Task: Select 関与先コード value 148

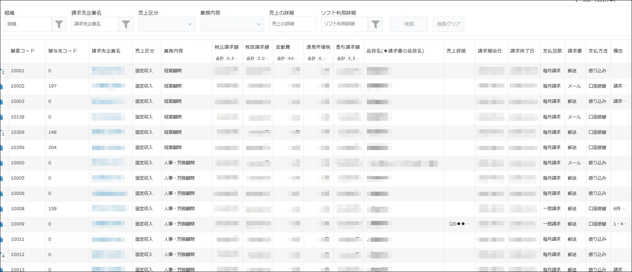Action: click(52, 132)
